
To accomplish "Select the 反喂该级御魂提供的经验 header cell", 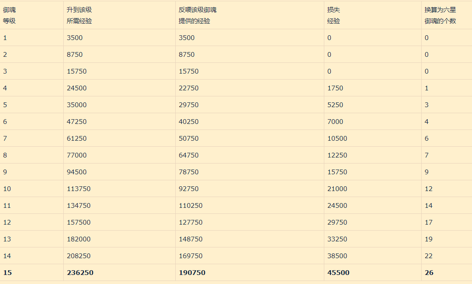I will point(198,15).
